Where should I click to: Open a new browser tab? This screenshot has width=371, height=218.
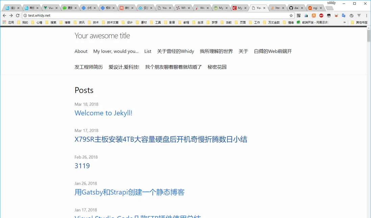329,8
